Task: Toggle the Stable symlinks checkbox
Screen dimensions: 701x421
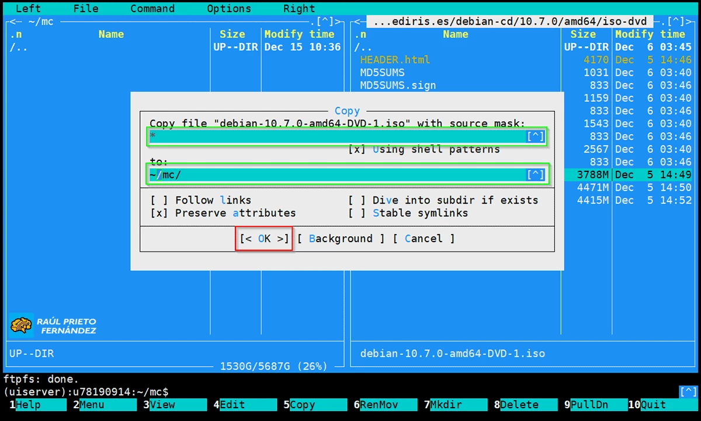Action: (357, 213)
